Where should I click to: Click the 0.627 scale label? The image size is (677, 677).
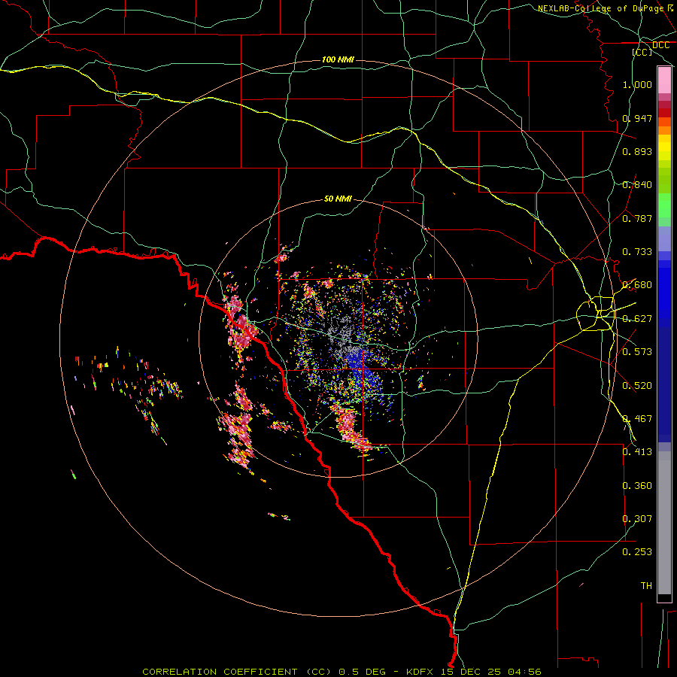(637, 319)
